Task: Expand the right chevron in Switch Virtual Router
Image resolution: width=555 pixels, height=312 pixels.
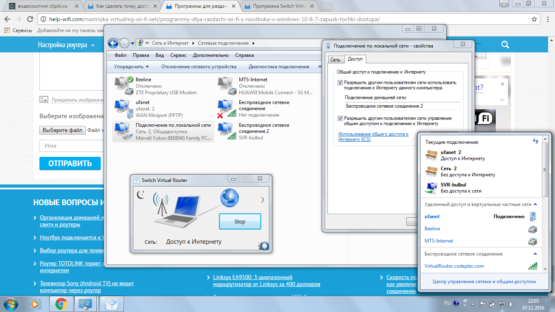Action: pyautogui.click(x=262, y=199)
